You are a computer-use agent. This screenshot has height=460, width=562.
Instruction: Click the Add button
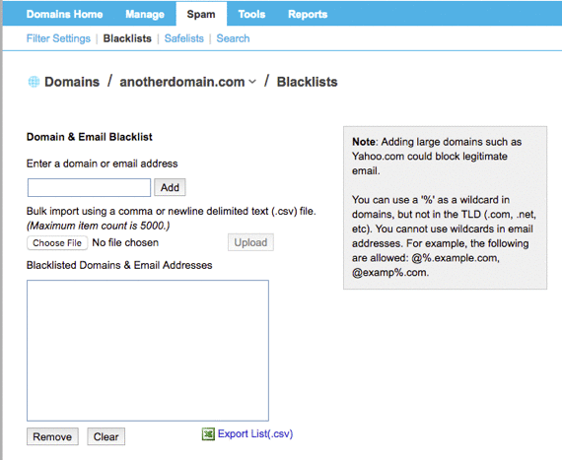click(x=170, y=187)
